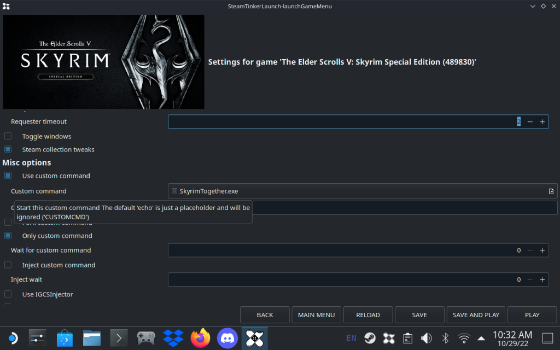Open Firefox from the taskbar
Image resolution: width=560 pixels, height=350 pixels.
pyautogui.click(x=200, y=339)
